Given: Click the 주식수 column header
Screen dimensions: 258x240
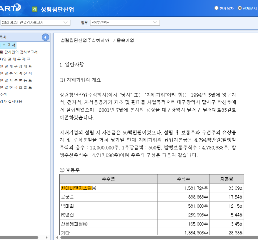Looking at the screenshot, I should click(184, 179).
